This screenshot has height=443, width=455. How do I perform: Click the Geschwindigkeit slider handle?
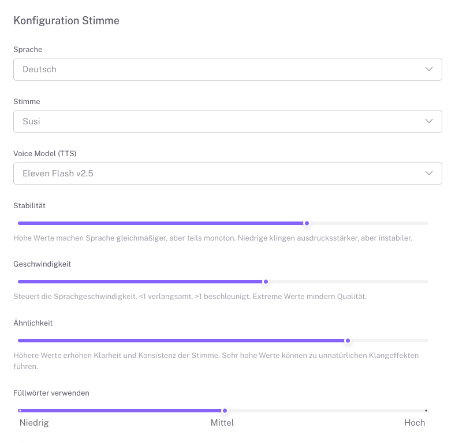(266, 282)
